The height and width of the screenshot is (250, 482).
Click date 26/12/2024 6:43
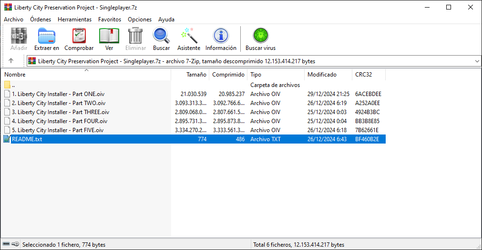[x=327, y=139]
